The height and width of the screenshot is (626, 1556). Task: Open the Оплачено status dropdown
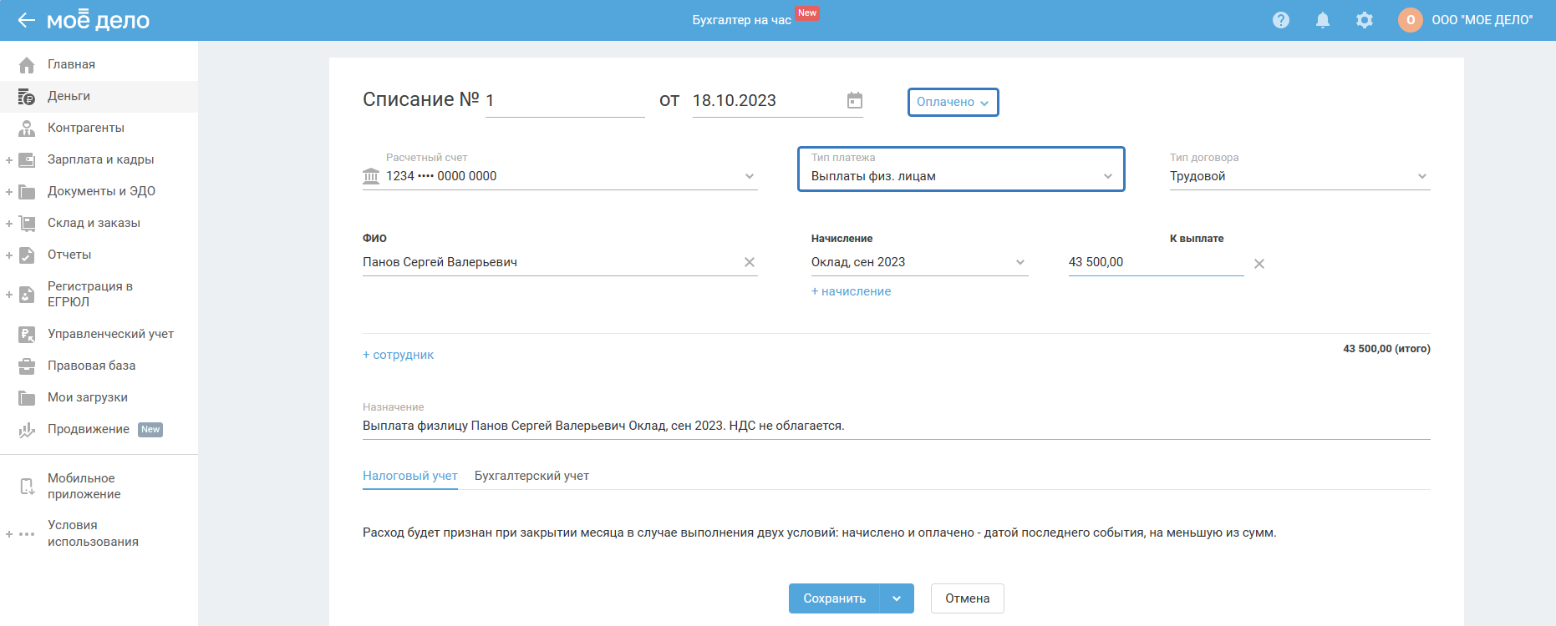click(x=953, y=102)
